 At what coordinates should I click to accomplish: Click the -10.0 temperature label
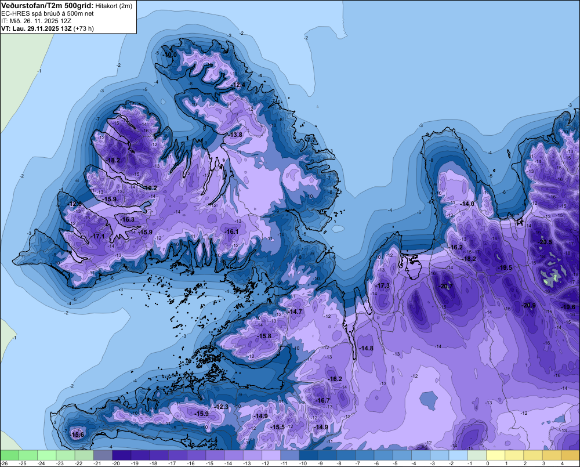tap(170, 55)
